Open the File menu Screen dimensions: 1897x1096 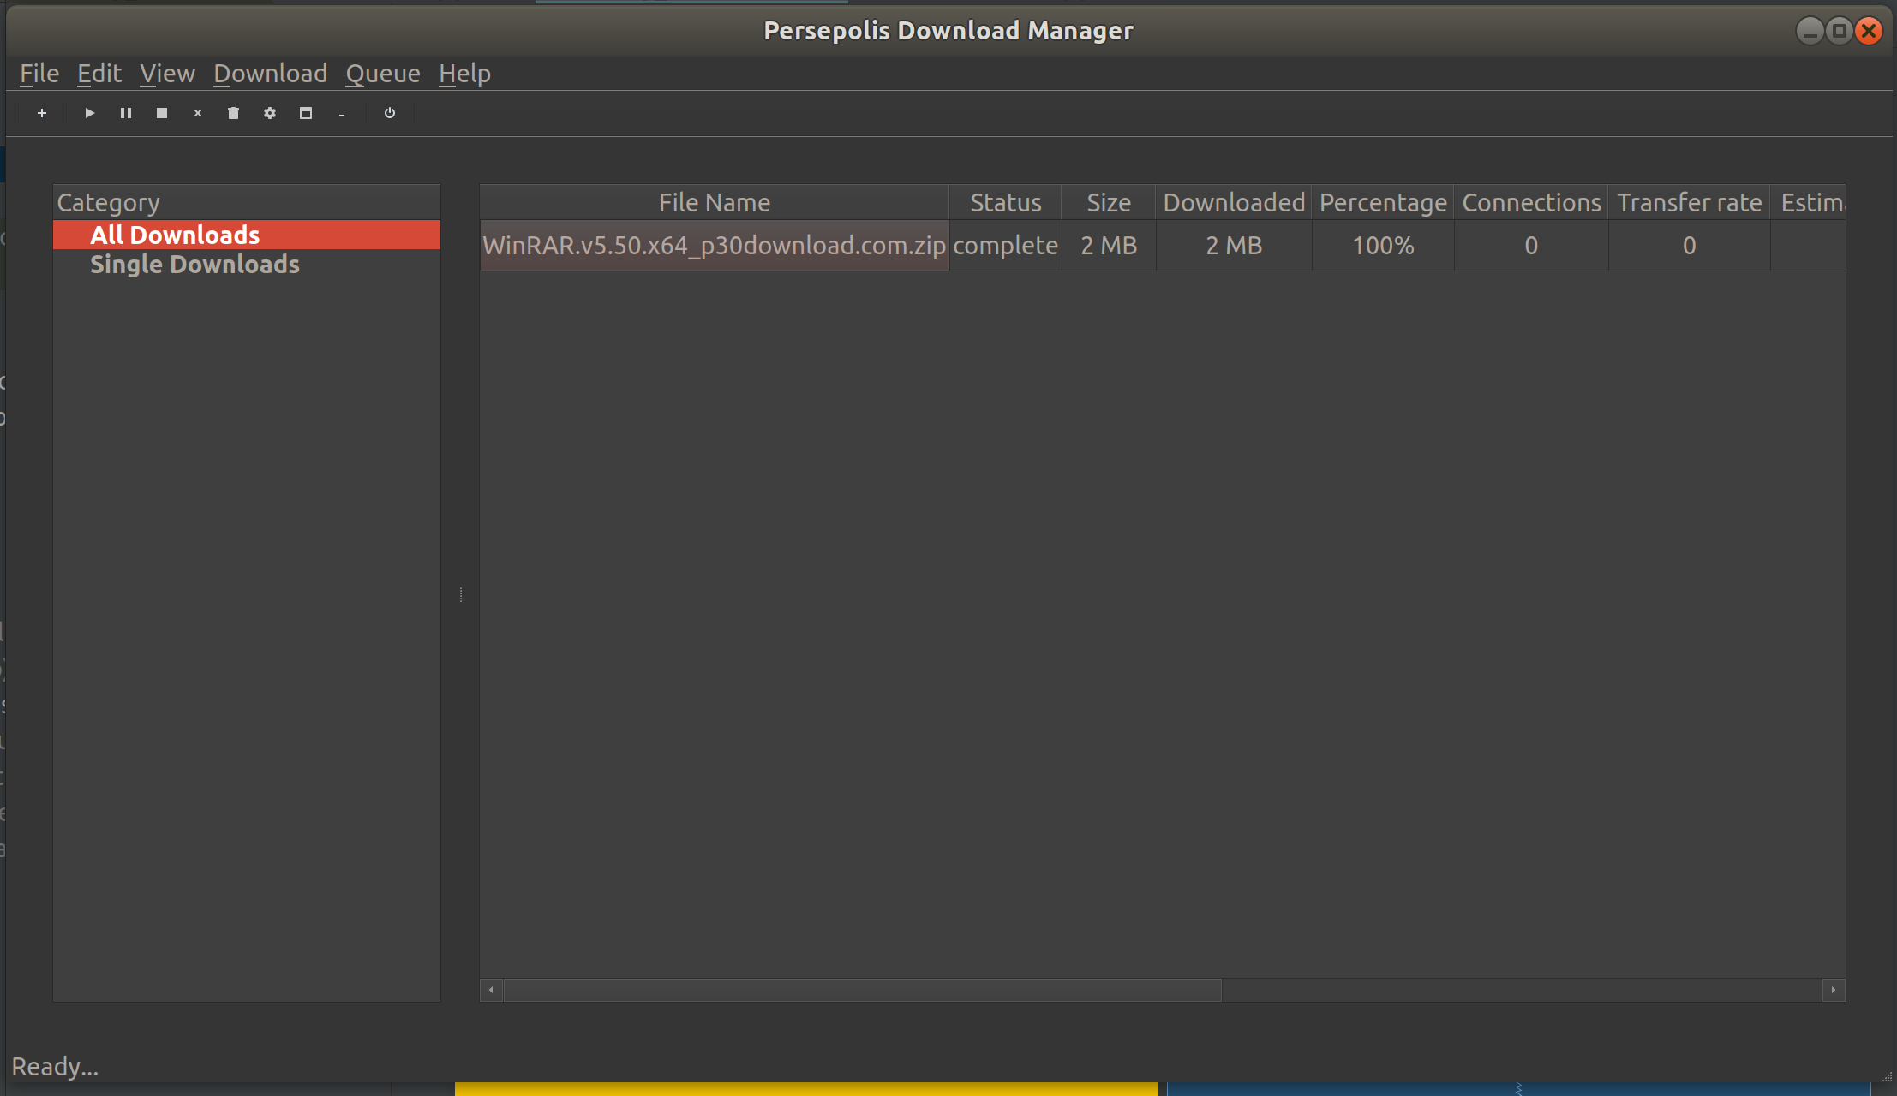click(x=39, y=74)
